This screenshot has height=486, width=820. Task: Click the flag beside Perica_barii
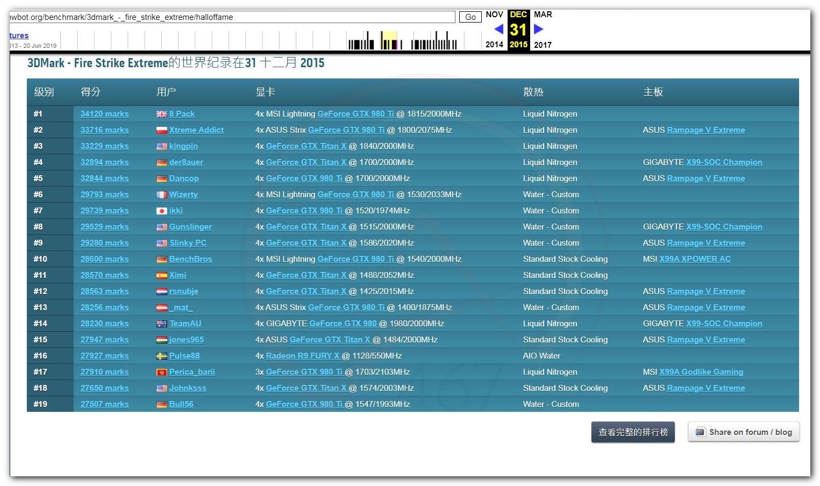[161, 372]
